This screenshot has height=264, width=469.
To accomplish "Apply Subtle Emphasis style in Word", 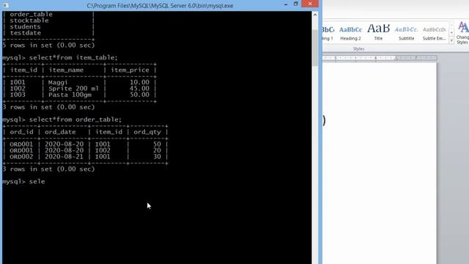I will 435,32.
